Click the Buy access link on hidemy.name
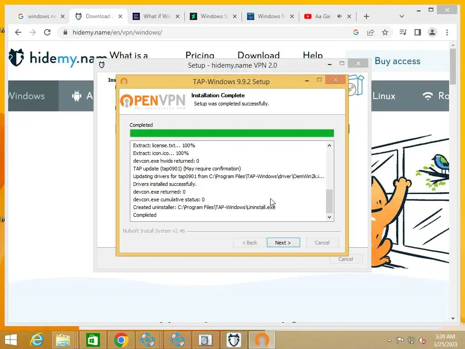Image resolution: width=465 pixels, height=349 pixels. (x=397, y=61)
